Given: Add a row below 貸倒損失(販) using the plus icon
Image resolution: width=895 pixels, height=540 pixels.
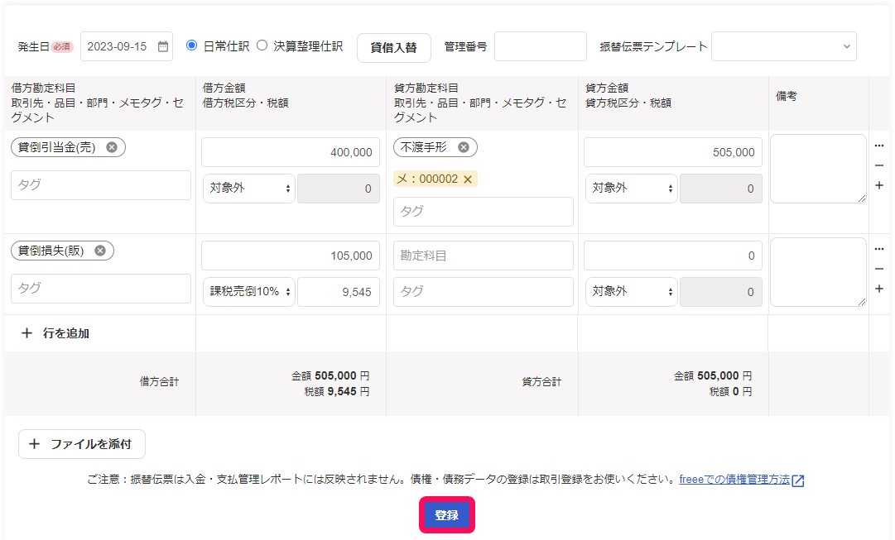Looking at the screenshot, I should pos(879,289).
